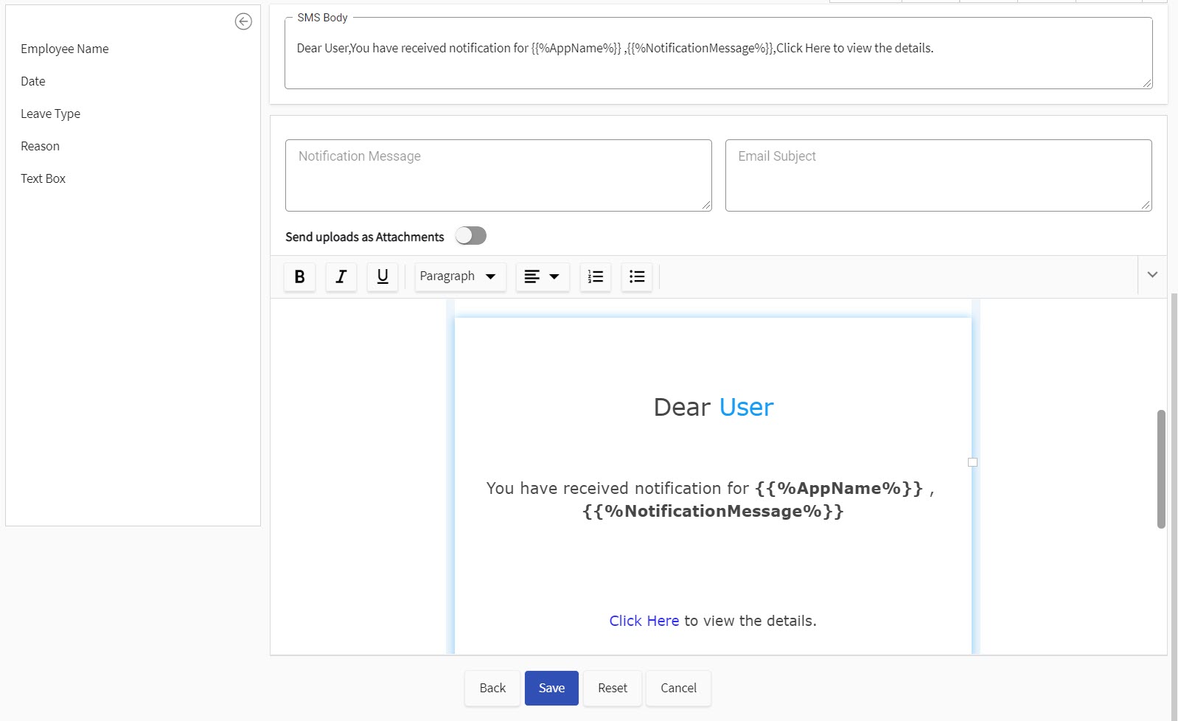Image resolution: width=1178 pixels, height=721 pixels.
Task: Select the Date field in list
Action: click(x=33, y=81)
